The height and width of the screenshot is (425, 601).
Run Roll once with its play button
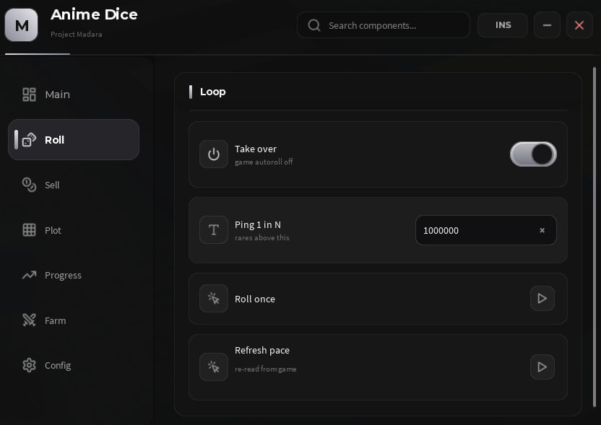542,298
